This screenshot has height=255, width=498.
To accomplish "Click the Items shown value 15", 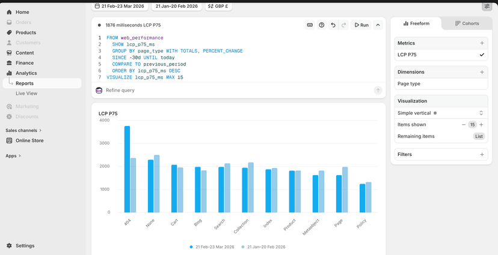I will (x=472, y=125).
